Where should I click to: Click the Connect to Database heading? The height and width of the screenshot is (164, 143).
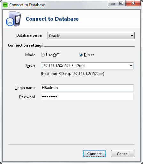[x=52, y=19]
